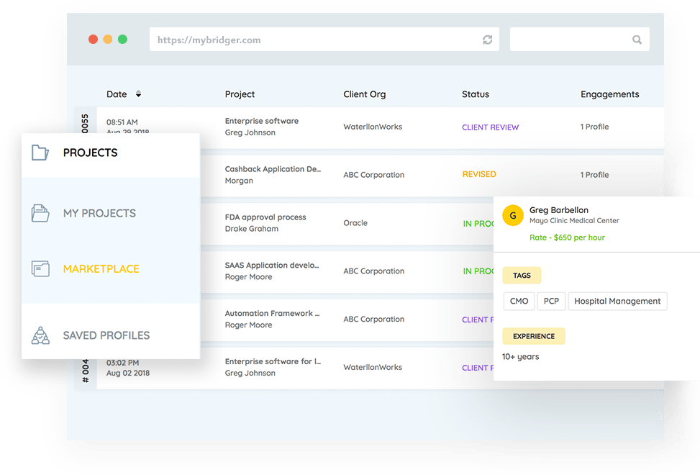
Task: Focus the mybridger.com address bar
Action: [317, 40]
